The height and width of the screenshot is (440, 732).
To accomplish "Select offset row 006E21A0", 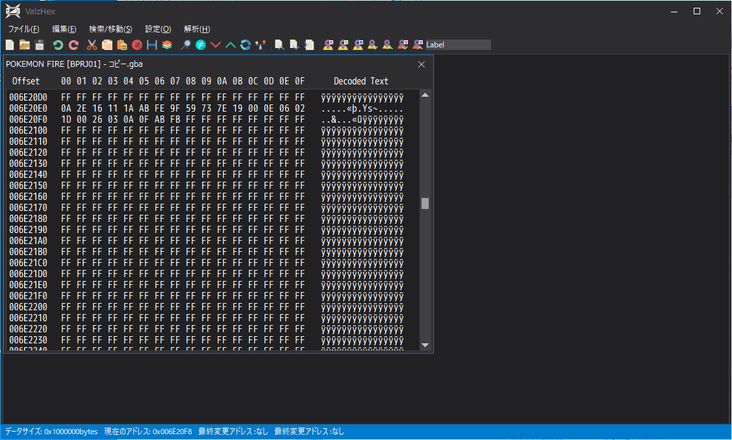I will 29,241.
